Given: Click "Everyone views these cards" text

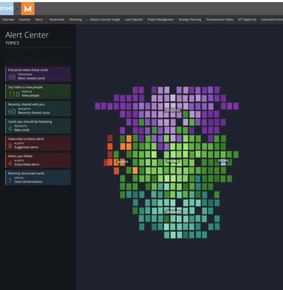Looking at the screenshot, I should [x=28, y=70].
